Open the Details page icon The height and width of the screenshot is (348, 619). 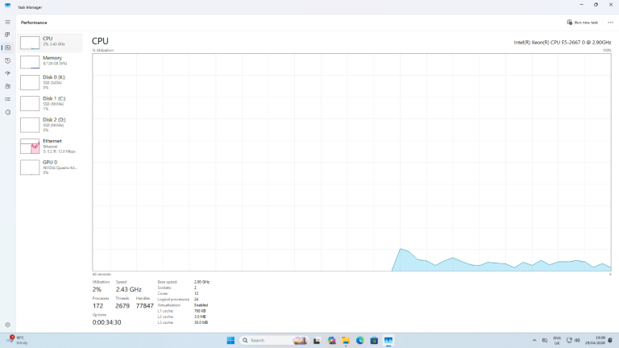(7, 99)
